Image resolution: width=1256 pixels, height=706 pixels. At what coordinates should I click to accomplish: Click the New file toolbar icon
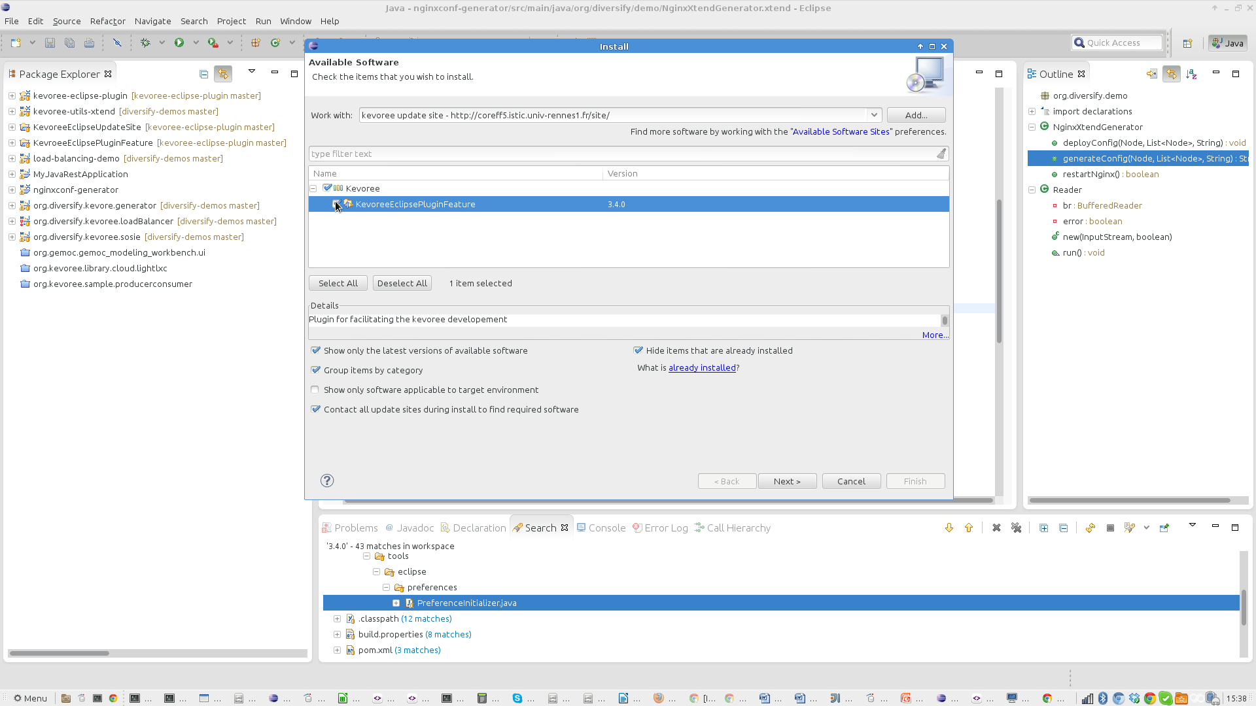[x=15, y=42]
